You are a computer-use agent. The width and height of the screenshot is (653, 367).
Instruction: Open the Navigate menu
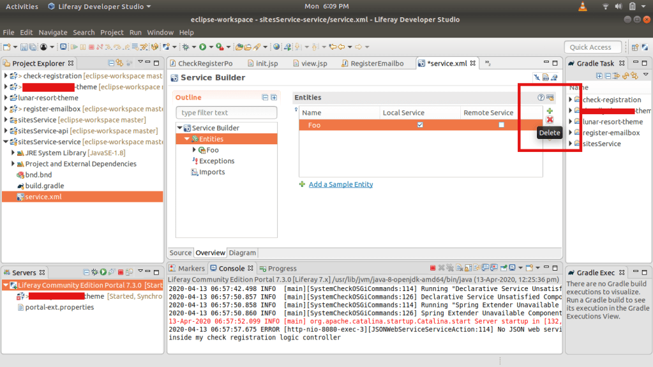(x=52, y=33)
